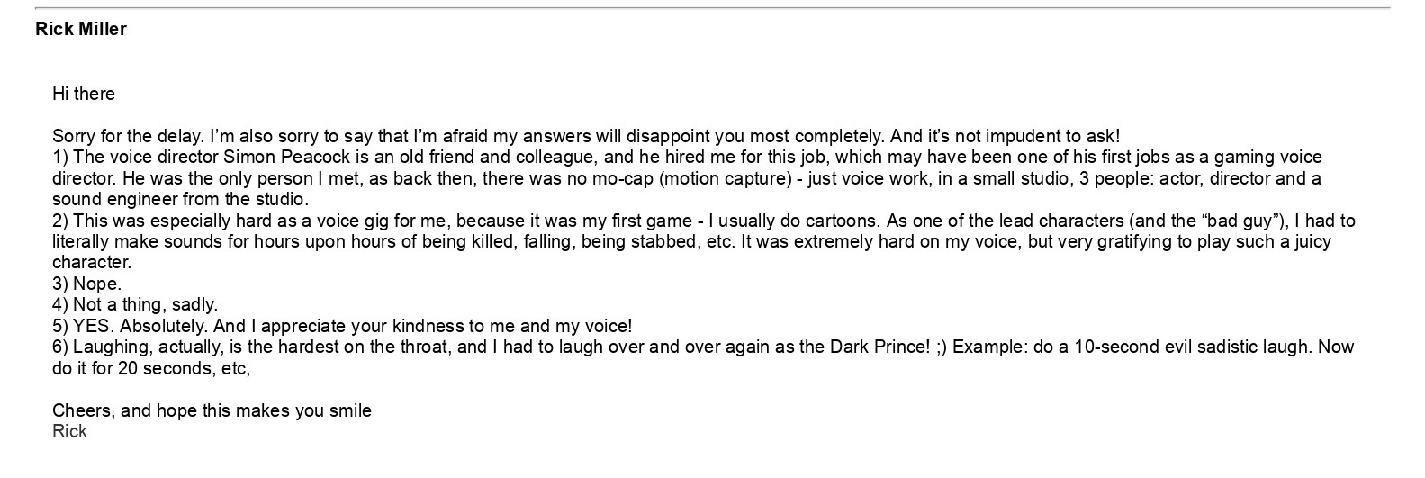The image size is (1425, 478).
Task: Click the "(motion capture)" parenthetical text
Action: pyautogui.click(x=725, y=178)
